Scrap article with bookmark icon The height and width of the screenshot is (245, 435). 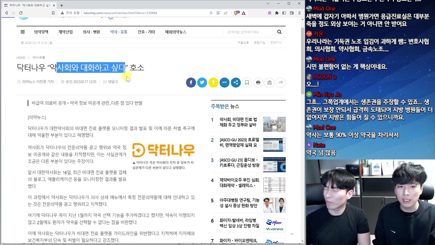click(247, 82)
